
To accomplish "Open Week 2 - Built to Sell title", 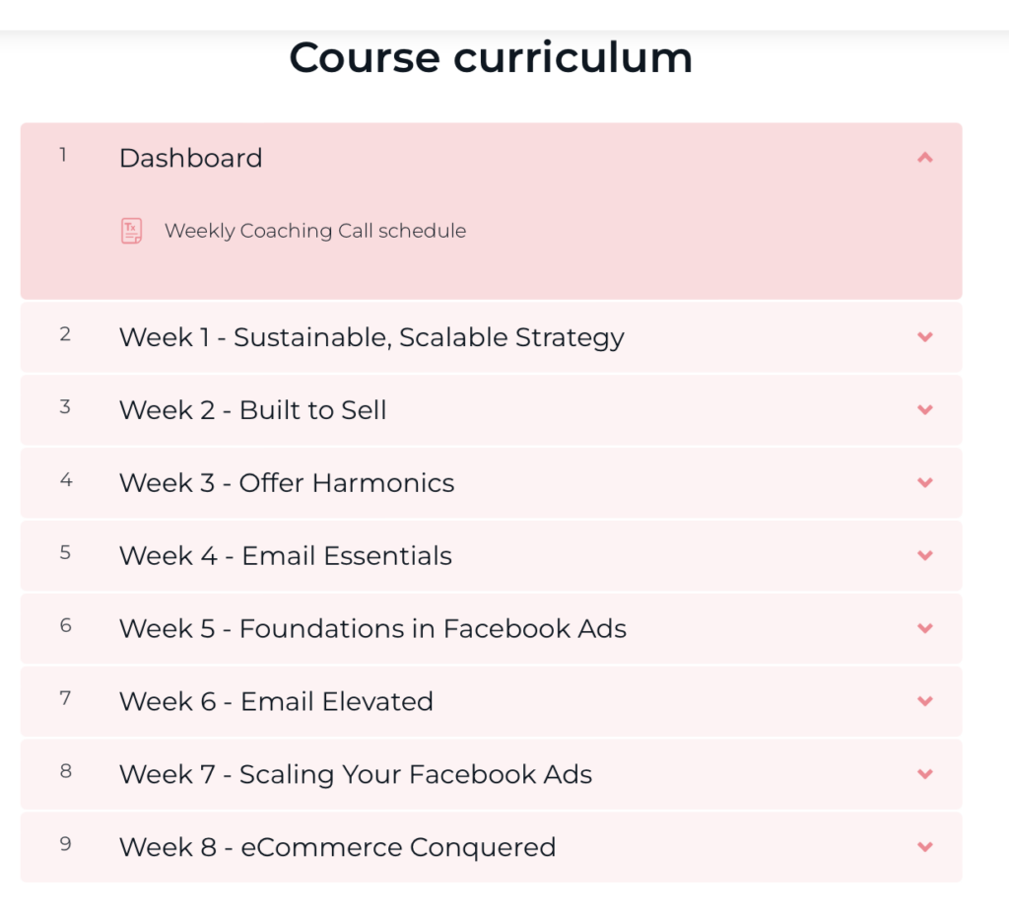I will click(x=252, y=410).
